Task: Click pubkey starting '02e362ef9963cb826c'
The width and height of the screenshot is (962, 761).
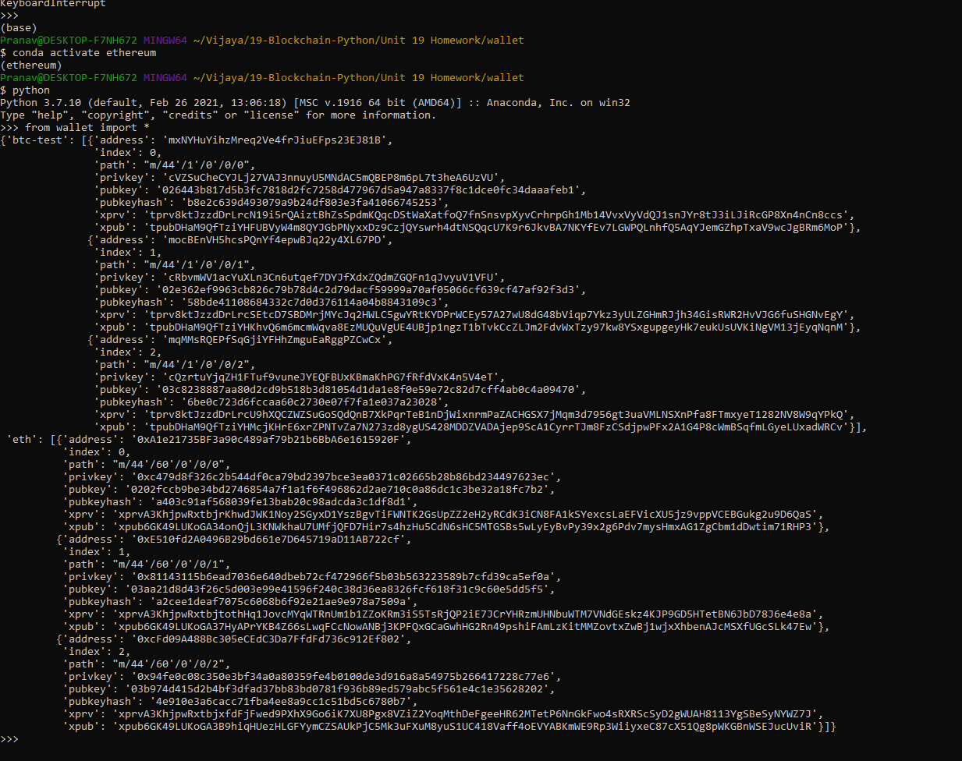Action: [368, 290]
